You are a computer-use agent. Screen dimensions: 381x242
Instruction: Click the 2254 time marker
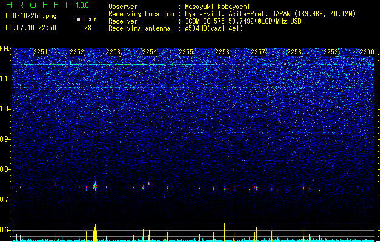pyautogui.click(x=150, y=52)
